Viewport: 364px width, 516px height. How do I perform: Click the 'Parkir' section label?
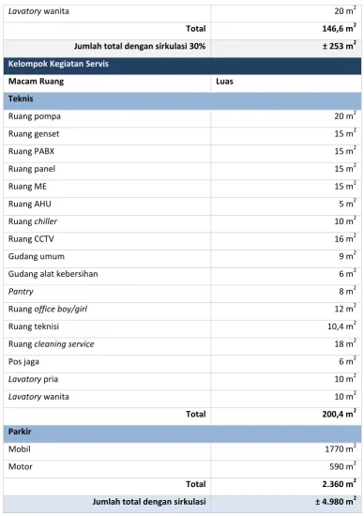(x=20, y=432)
